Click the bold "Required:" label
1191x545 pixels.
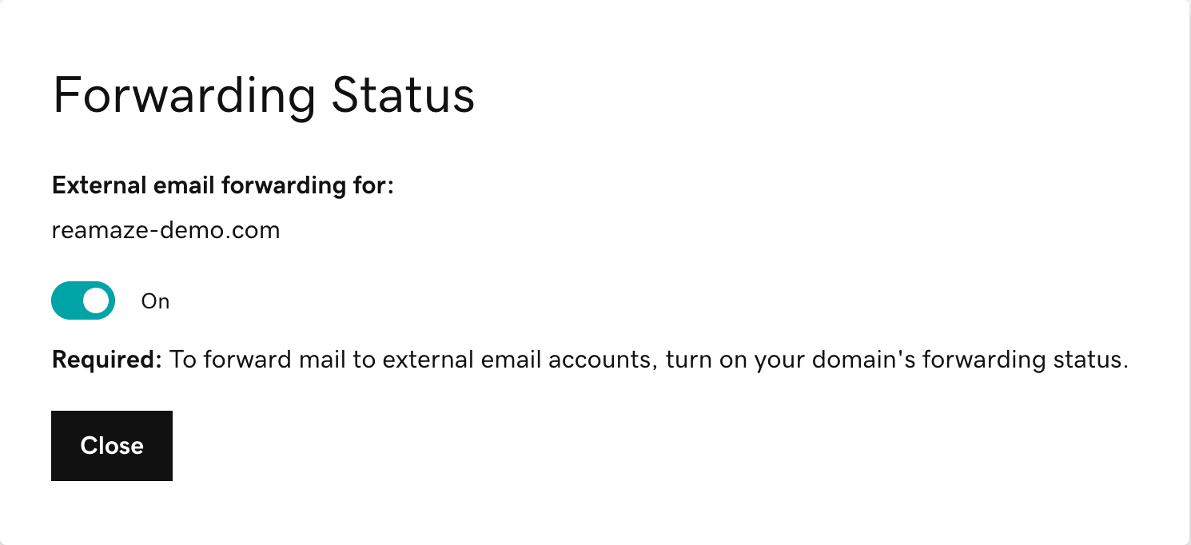click(107, 360)
